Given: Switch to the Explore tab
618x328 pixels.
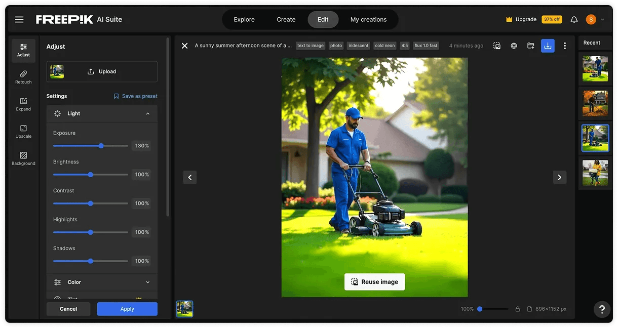Looking at the screenshot, I should coord(244,20).
